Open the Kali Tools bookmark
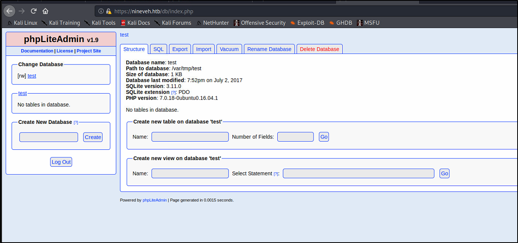Screen dimensions: 518x243 coord(100,23)
